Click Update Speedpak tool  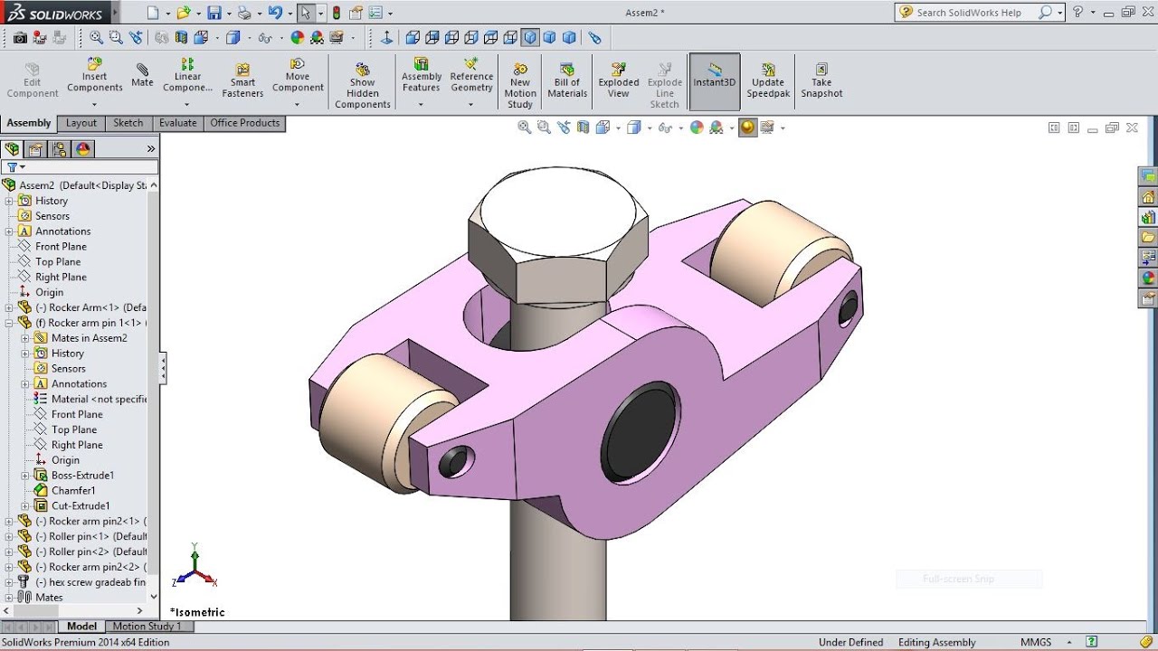tap(768, 81)
